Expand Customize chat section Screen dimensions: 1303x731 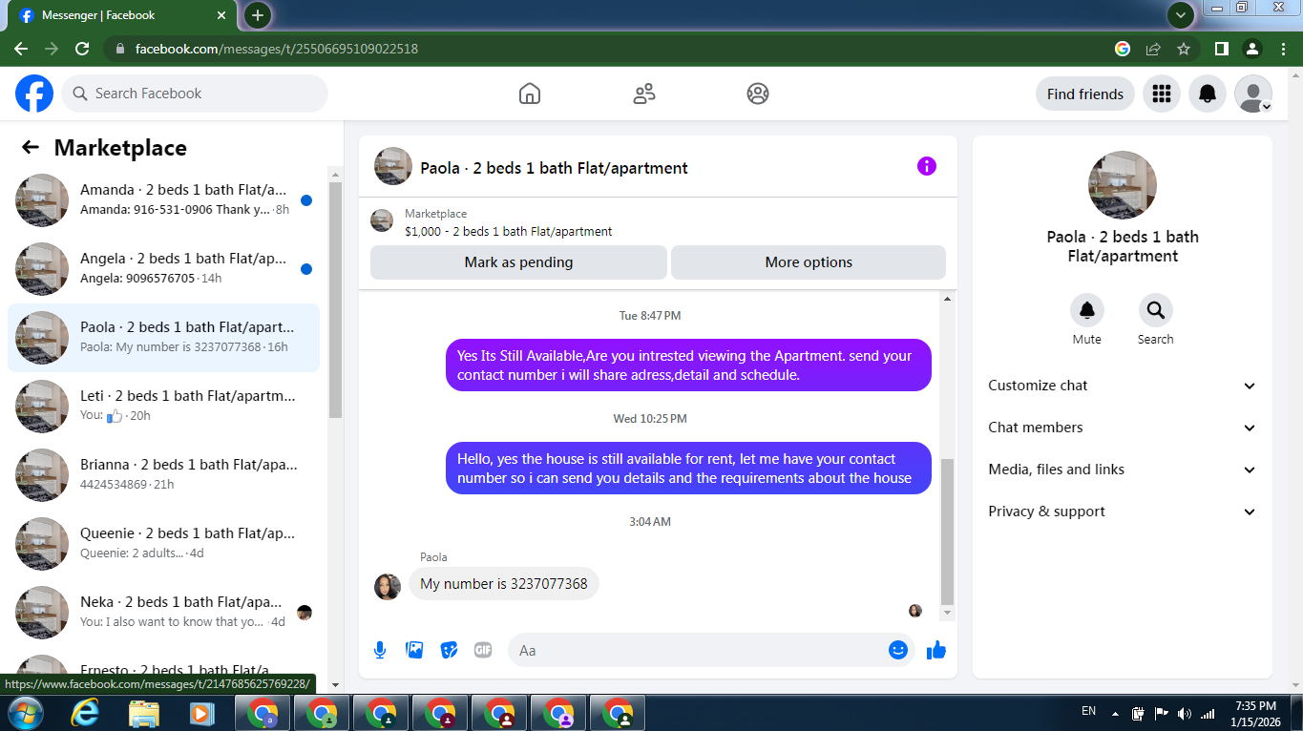coord(1123,386)
